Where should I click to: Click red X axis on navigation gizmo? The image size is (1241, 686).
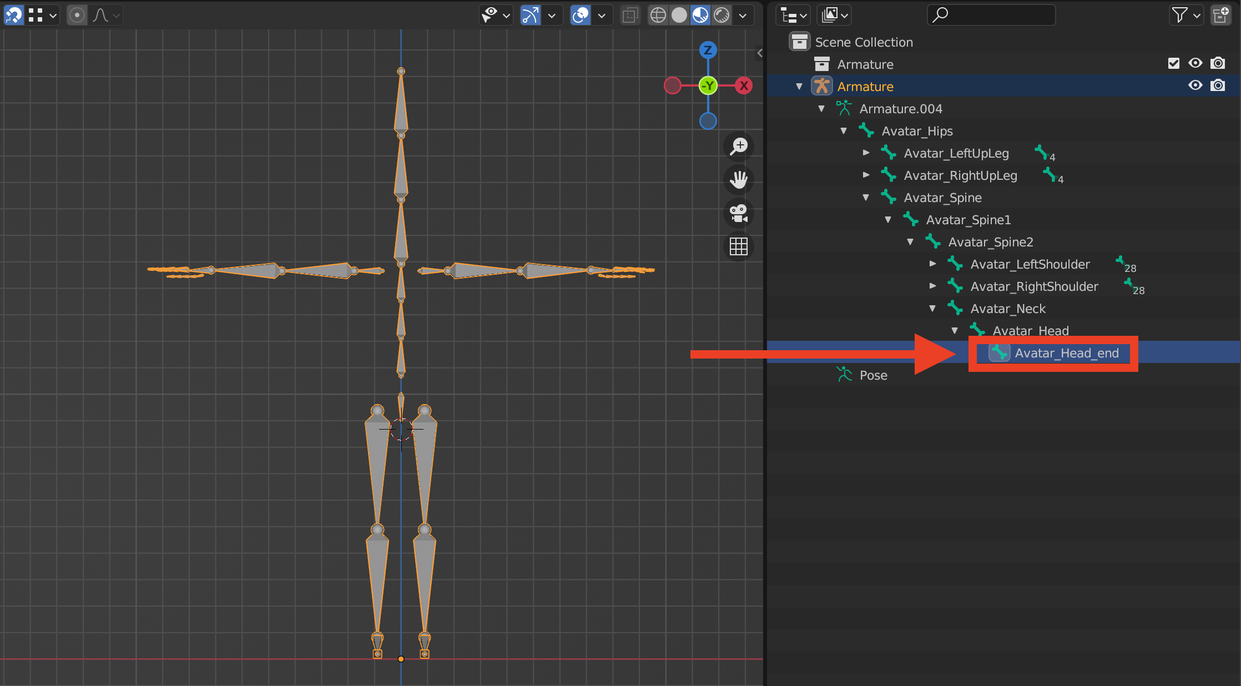coord(744,85)
